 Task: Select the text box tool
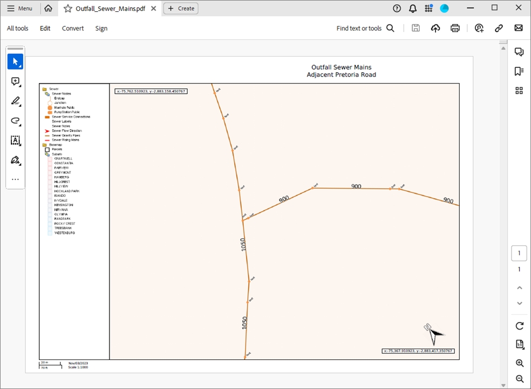click(15, 141)
